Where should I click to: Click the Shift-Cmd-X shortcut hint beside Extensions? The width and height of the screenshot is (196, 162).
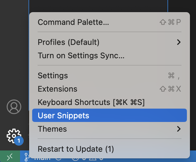170,89
